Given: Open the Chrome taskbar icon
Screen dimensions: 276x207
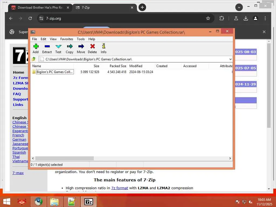Looking at the screenshot, I should (x=39, y=202).
